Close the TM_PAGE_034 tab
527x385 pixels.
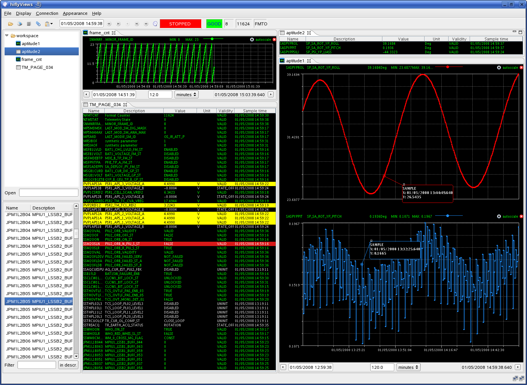pos(125,105)
